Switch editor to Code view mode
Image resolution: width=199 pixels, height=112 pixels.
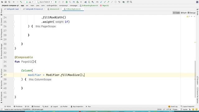click(176, 13)
